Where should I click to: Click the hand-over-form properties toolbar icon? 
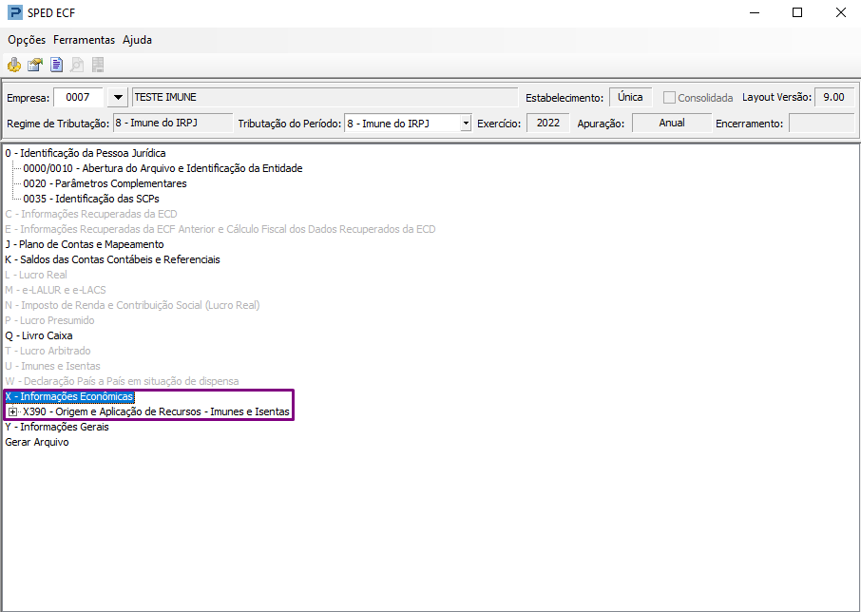tap(35, 66)
